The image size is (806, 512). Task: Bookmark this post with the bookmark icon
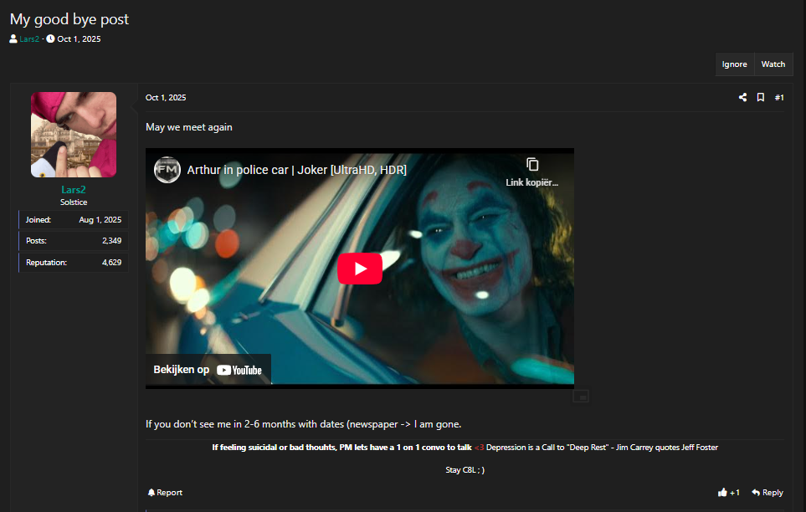coord(761,98)
